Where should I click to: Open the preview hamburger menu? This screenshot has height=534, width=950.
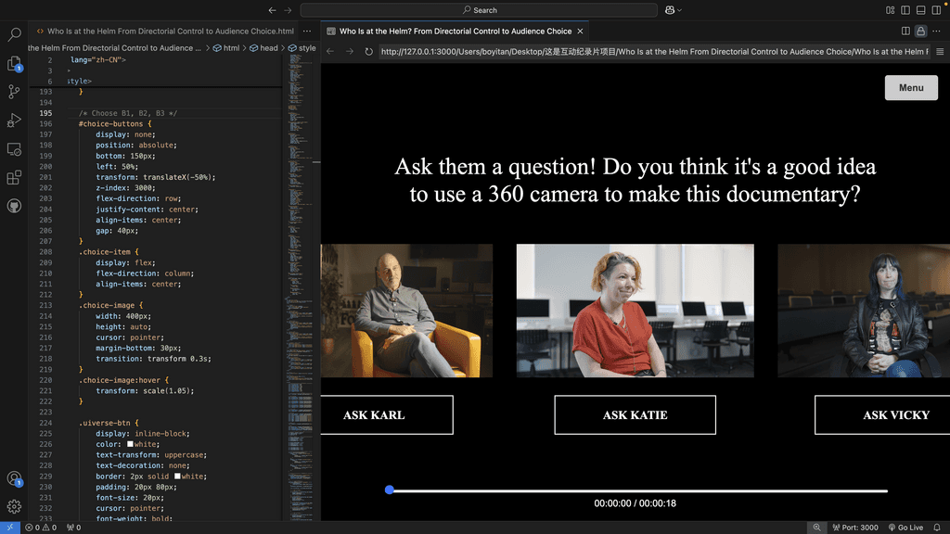click(x=940, y=52)
